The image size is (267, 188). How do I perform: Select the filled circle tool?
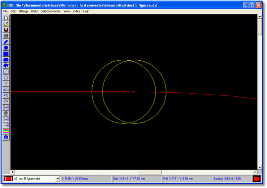[6, 48]
